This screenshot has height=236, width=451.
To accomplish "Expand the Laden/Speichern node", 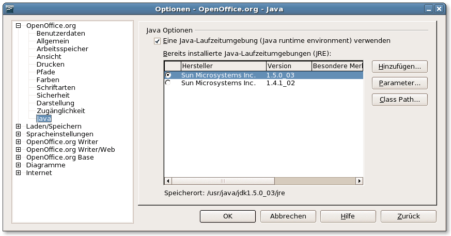I will 19,126.
